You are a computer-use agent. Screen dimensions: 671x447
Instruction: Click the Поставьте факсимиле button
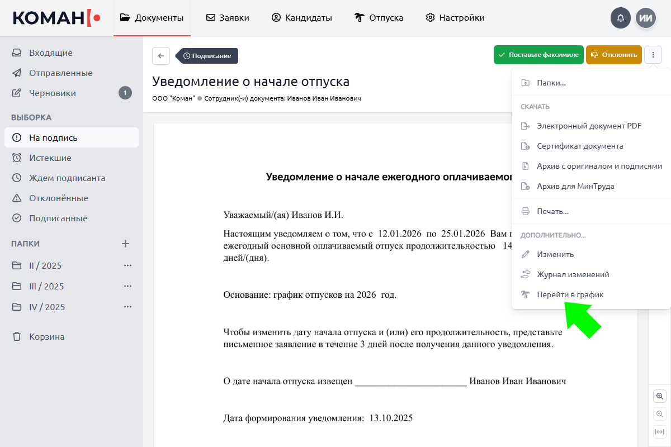[538, 55]
